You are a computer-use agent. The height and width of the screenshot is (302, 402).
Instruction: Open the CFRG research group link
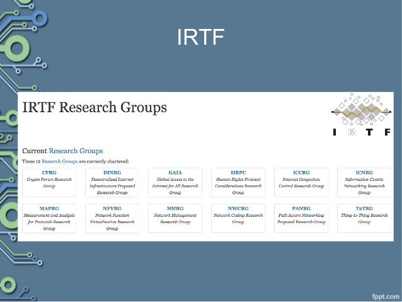[x=49, y=173]
